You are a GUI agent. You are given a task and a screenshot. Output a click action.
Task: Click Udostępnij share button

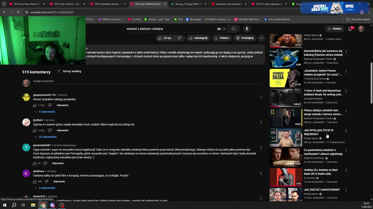[198, 38]
